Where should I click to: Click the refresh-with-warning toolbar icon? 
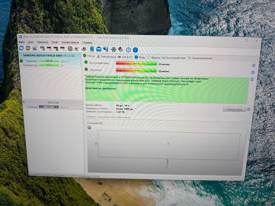pyautogui.click(x=28, y=48)
